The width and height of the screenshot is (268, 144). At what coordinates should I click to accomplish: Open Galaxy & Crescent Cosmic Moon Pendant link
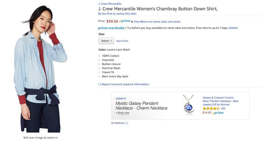pos(220,101)
